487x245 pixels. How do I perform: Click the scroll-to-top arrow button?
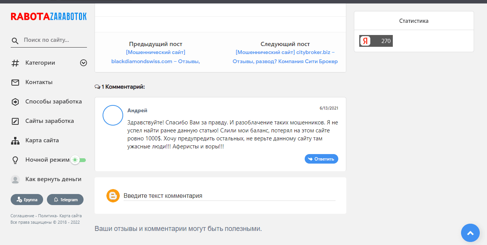click(x=470, y=233)
